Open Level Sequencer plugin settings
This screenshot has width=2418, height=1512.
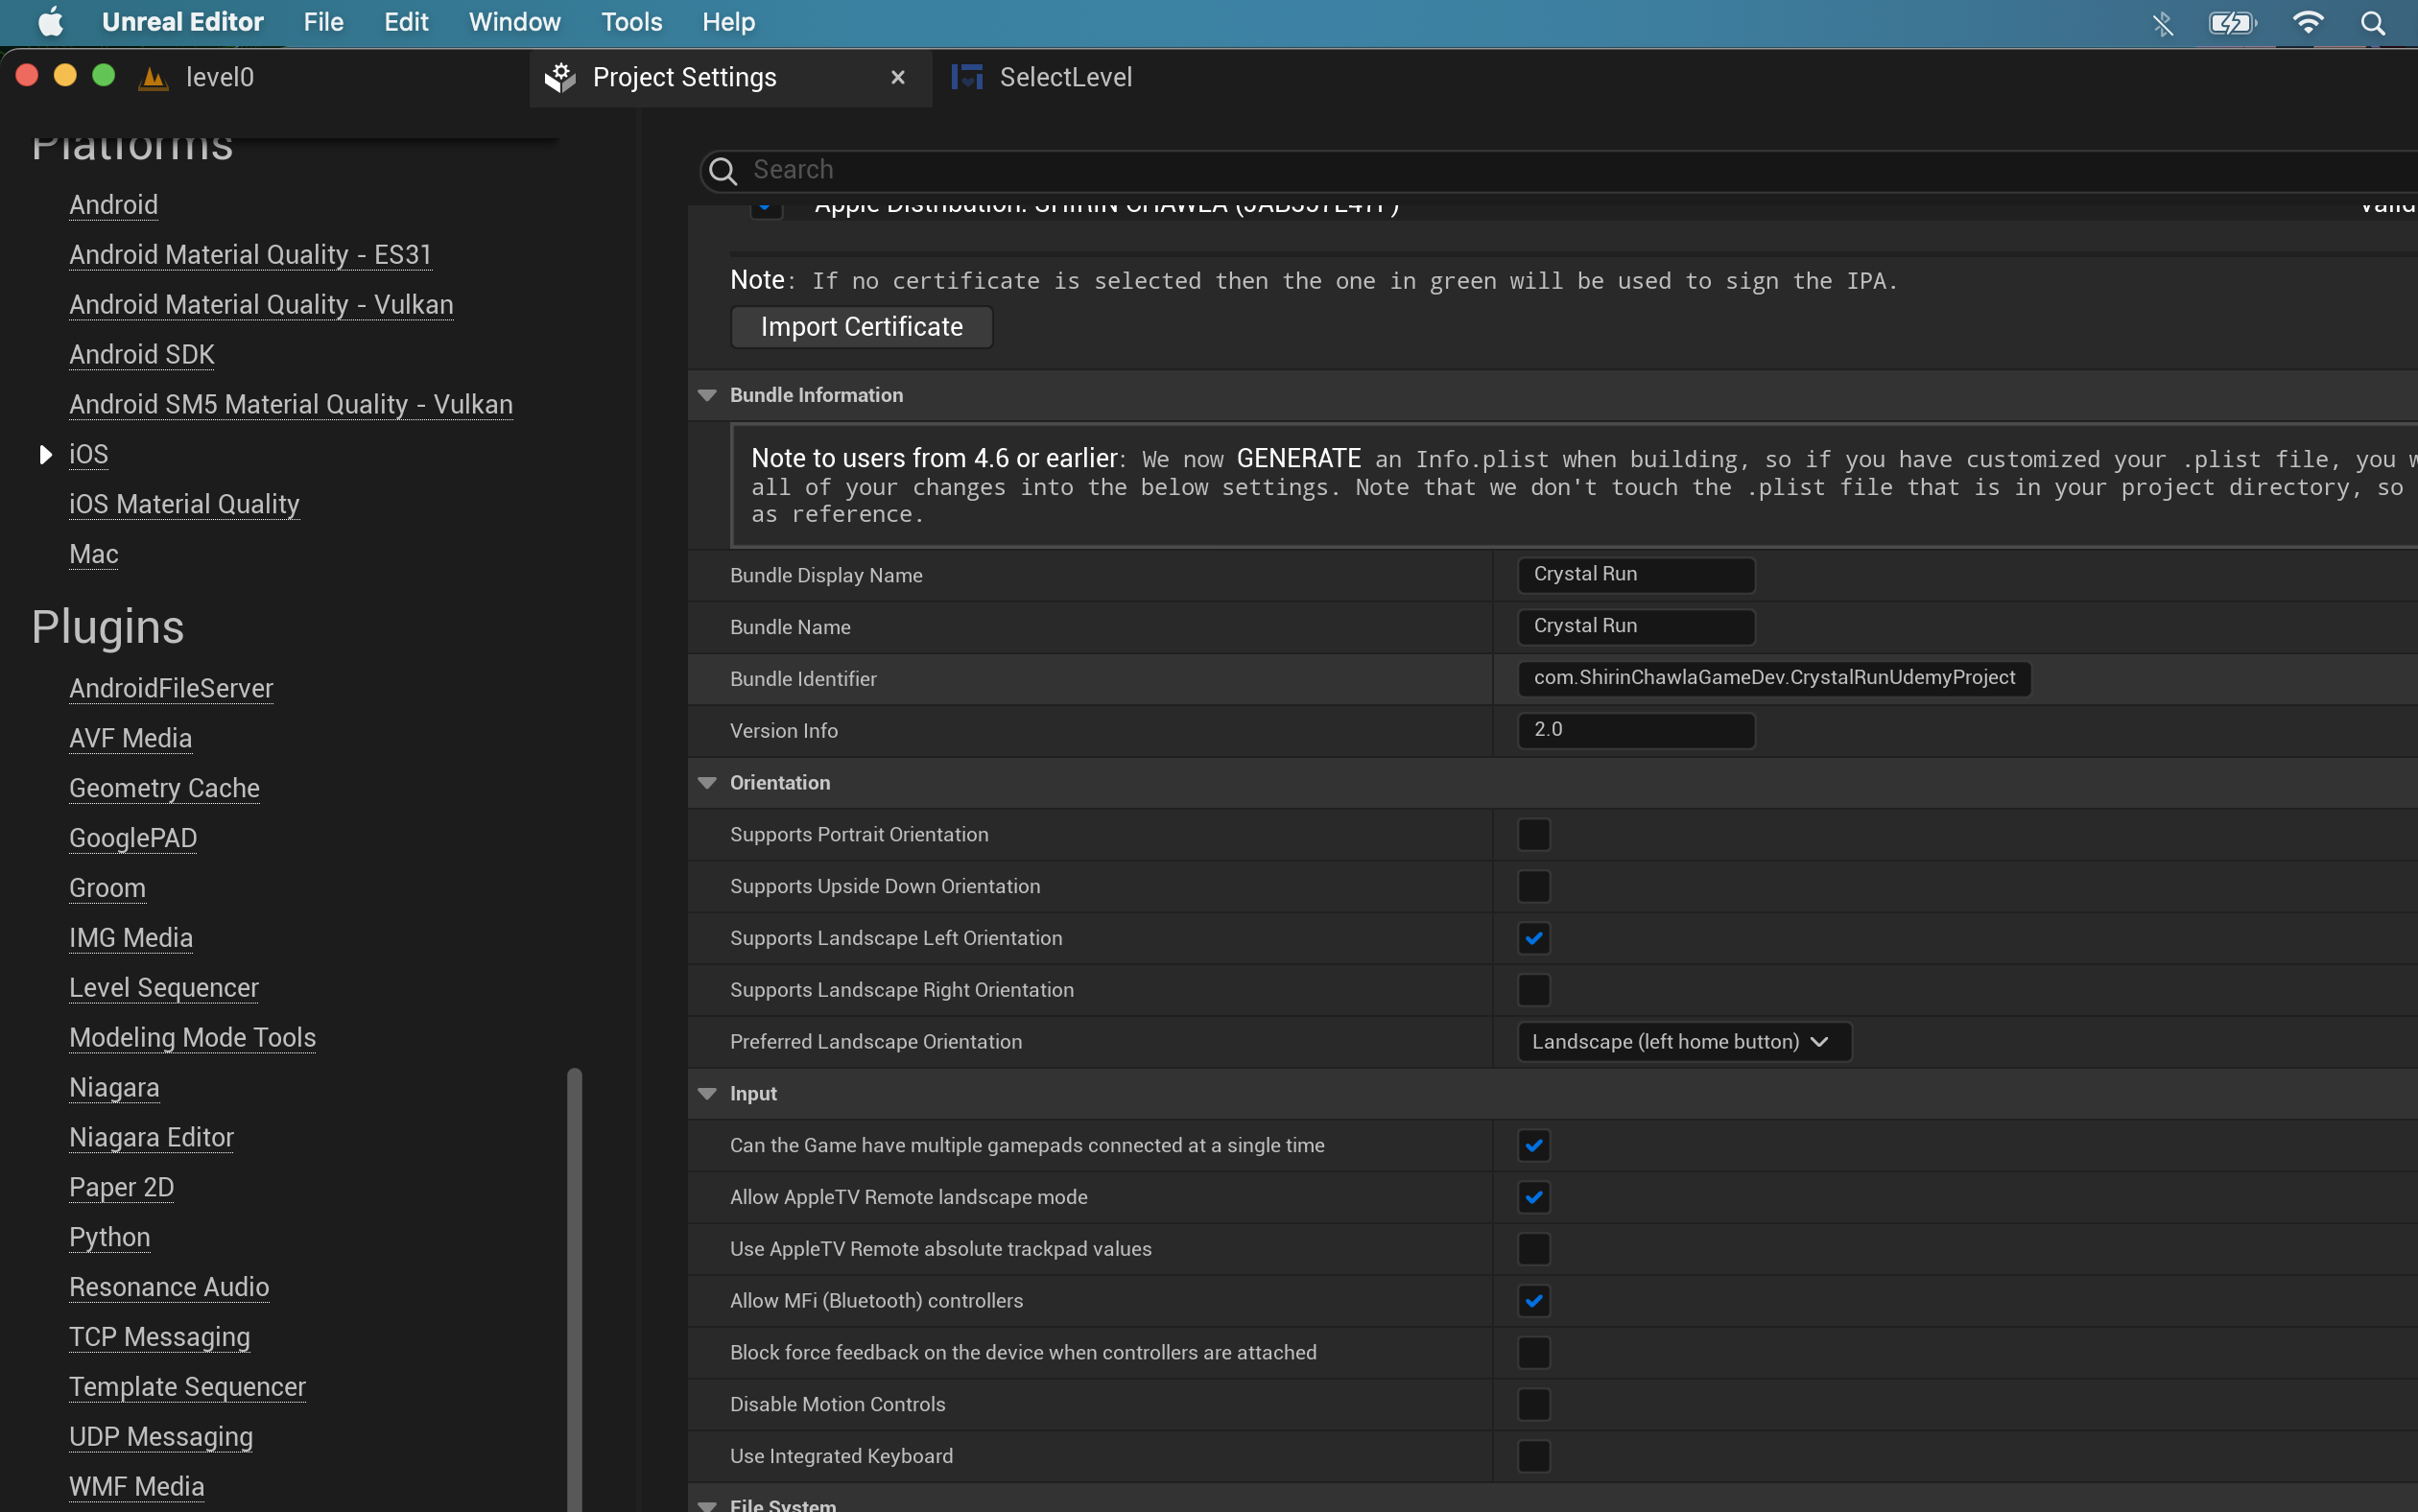click(x=164, y=989)
